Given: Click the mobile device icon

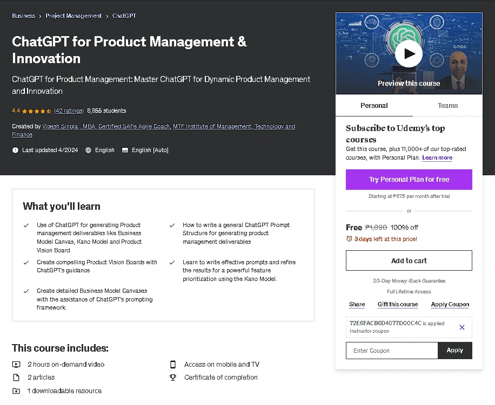Looking at the screenshot, I should (x=173, y=365).
